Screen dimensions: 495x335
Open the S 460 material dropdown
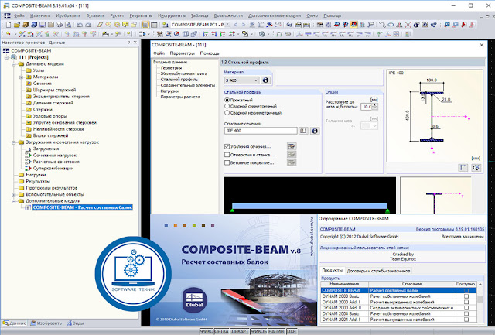coord(256,80)
